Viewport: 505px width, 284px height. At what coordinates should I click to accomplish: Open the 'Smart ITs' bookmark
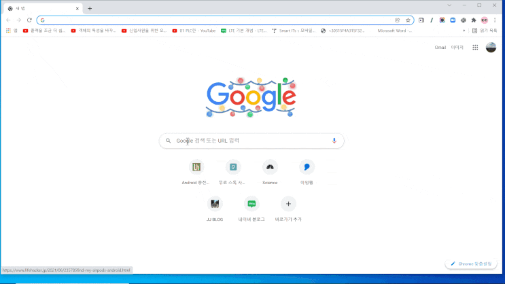[294, 31]
